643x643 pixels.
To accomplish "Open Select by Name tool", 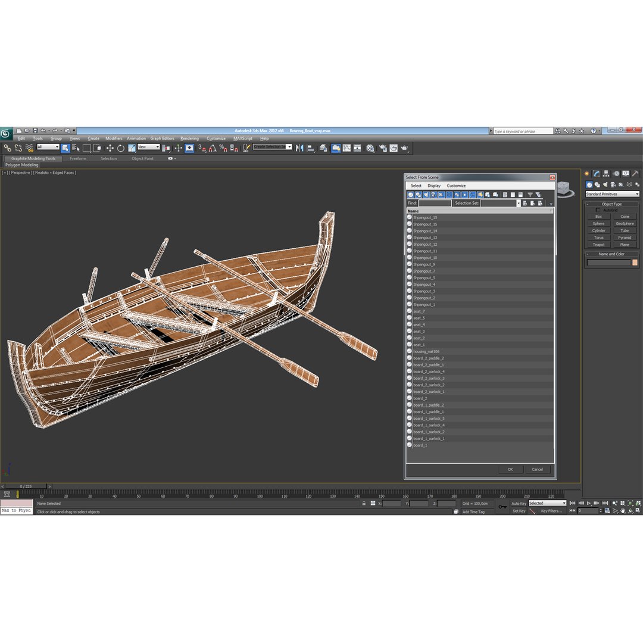I will [x=76, y=148].
